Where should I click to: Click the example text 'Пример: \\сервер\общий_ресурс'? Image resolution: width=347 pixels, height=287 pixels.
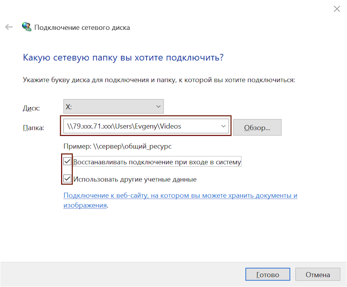pyautogui.click(x=118, y=146)
